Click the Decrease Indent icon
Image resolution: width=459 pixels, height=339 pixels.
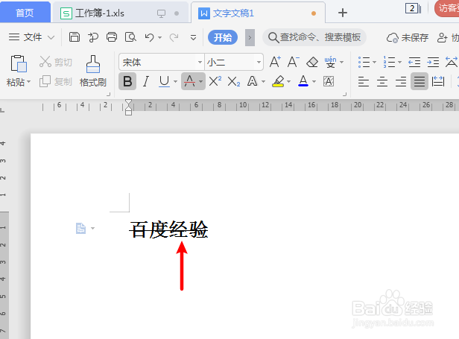[414, 62]
